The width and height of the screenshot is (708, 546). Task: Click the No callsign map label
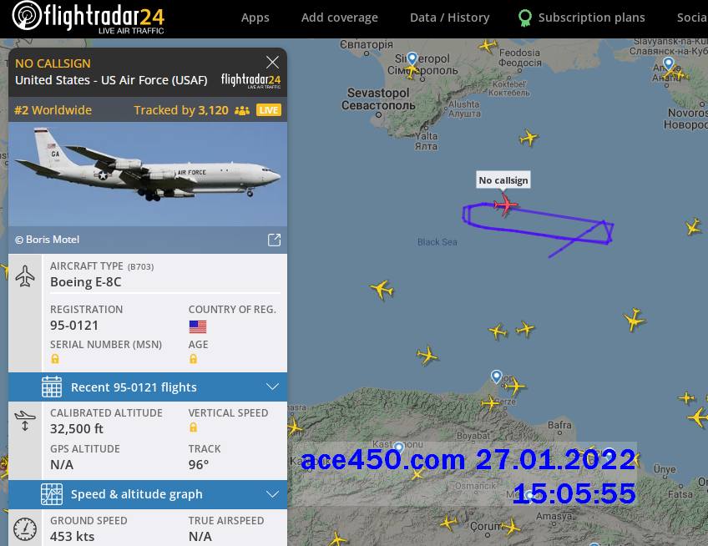coord(503,180)
